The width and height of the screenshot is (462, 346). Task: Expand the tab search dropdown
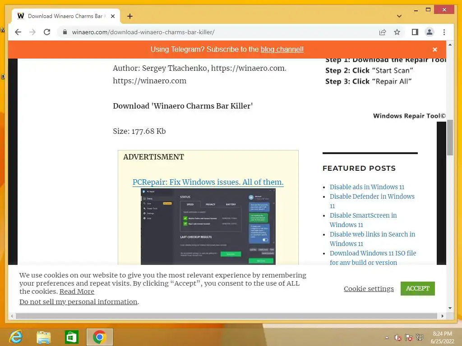click(x=399, y=16)
